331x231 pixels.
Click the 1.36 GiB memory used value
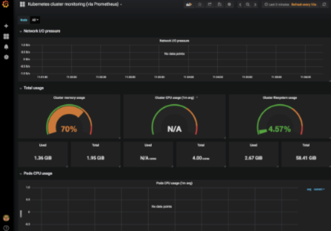click(x=43, y=158)
